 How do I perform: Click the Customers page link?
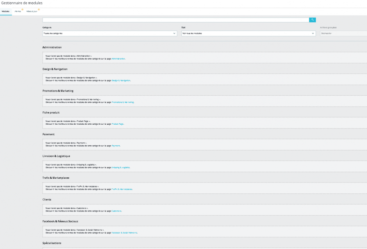tap(116, 211)
